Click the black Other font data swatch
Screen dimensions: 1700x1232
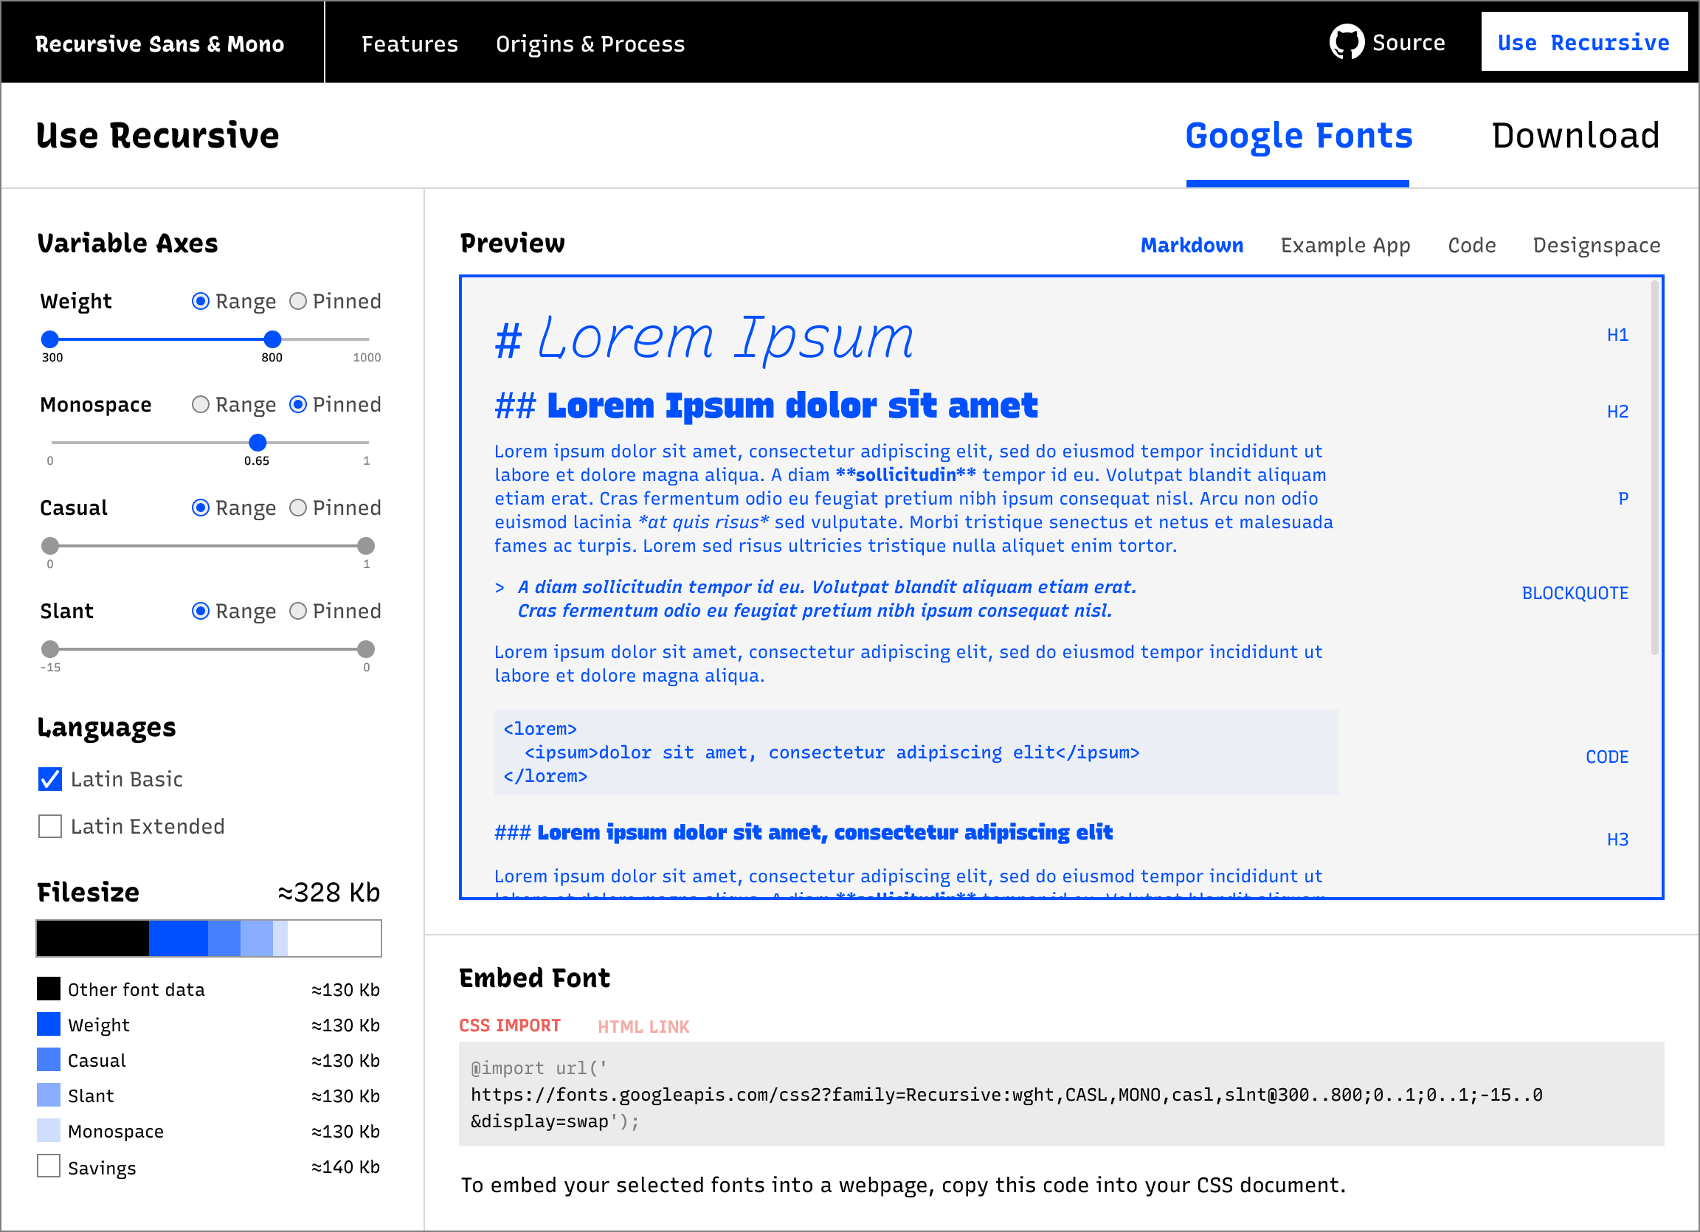pyautogui.click(x=49, y=989)
